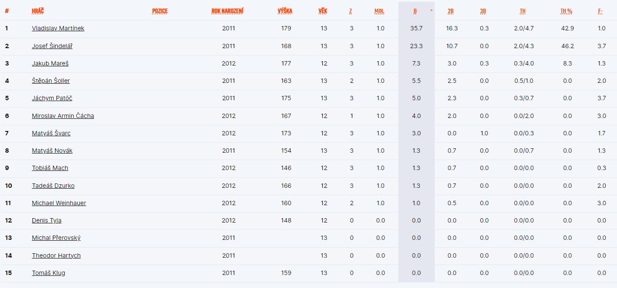
Task: Sort by VÝŠKA column header
Action: pos(285,11)
